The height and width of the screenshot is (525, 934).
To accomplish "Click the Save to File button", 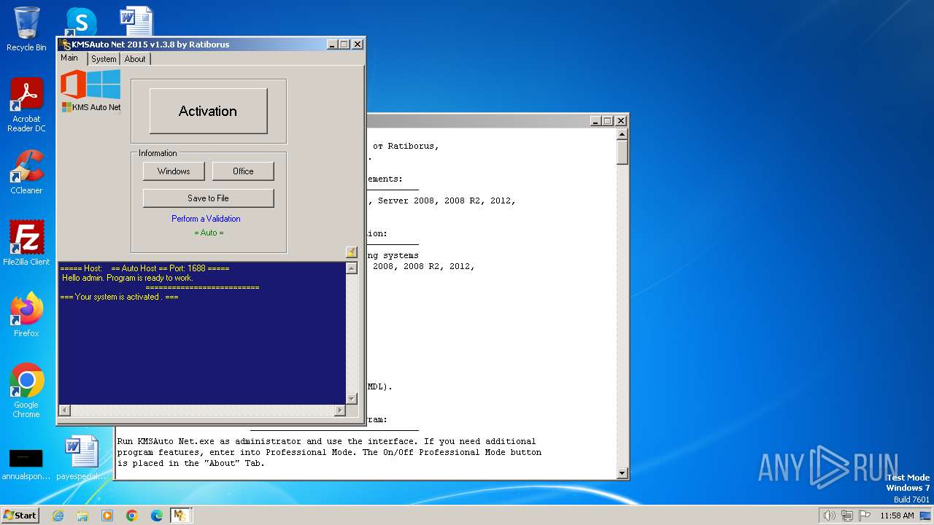I will pos(208,198).
